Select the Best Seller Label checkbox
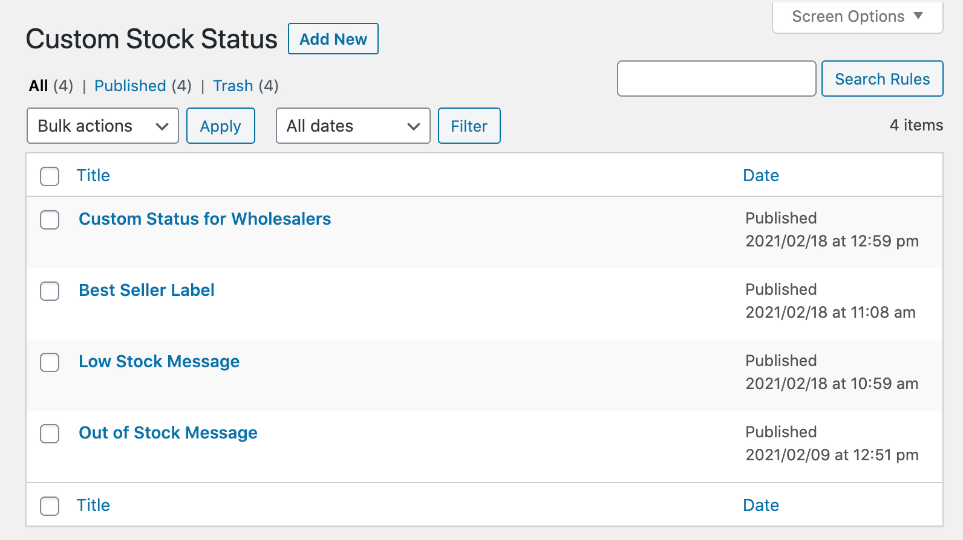The width and height of the screenshot is (963, 540). click(50, 291)
